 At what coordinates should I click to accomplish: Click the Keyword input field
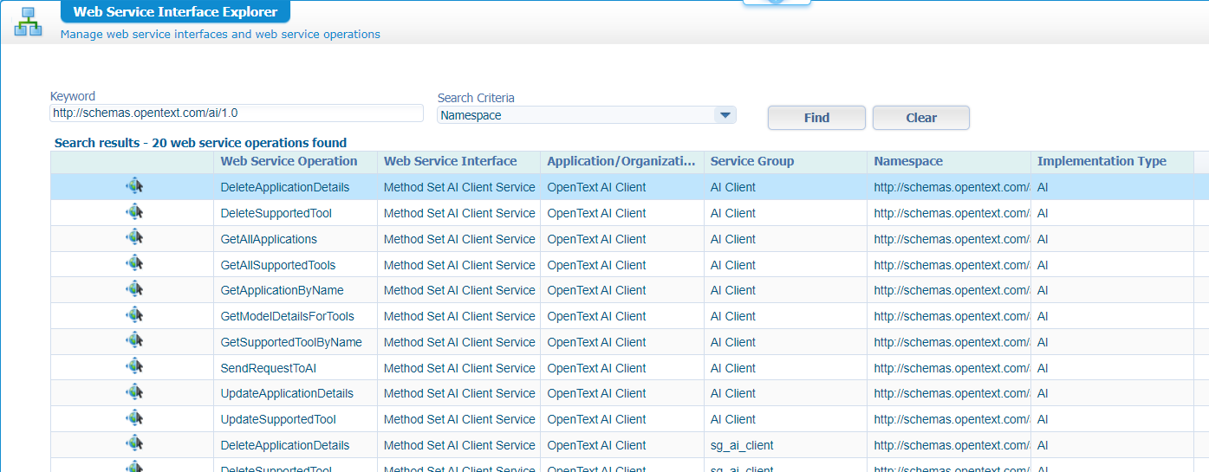[x=236, y=113]
